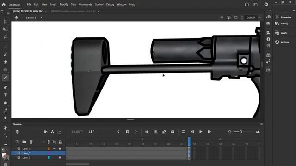Open the Edit Toolbar three-dots menu
Viewport: 296px width, 166px height.
pyautogui.click(x=5, y=144)
